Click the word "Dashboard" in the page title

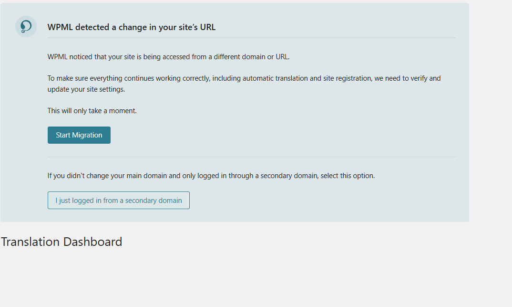(x=92, y=242)
